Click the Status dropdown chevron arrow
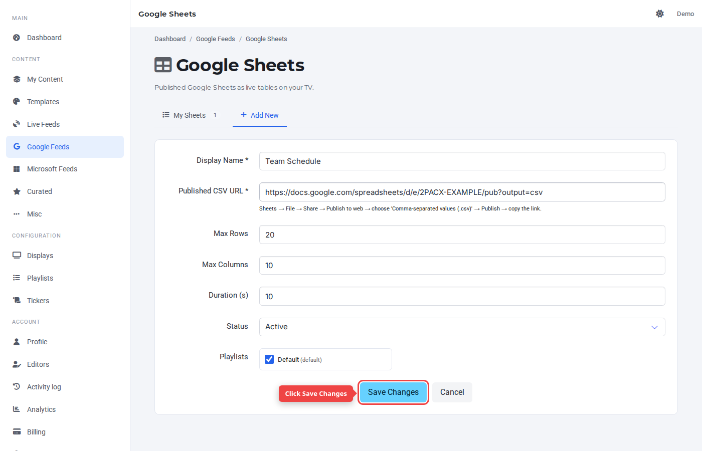702x451 pixels. [x=654, y=327]
